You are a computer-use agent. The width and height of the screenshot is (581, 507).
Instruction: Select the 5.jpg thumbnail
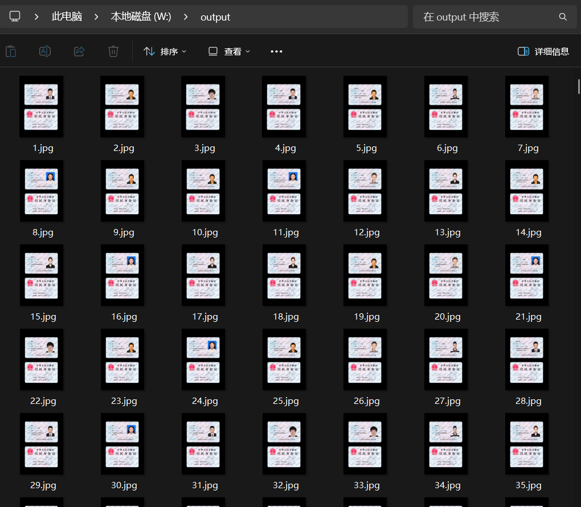click(365, 107)
